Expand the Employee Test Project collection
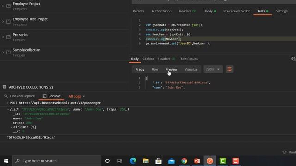Screen dimensions: 296x166 click(x=3, y=22)
